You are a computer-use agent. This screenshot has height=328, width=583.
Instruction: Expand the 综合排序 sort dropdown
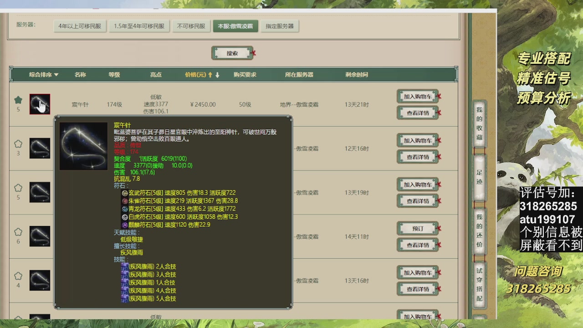pyautogui.click(x=44, y=75)
